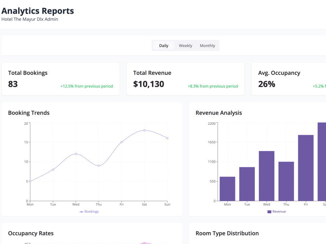Click the Avg. Occupancy card title
The width and height of the screenshot is (326, 244).
[279, 73]
